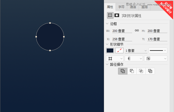Screen dimensions: 174x112
Task: Open the stroke alignment dropdown
Action: (114, 59)
